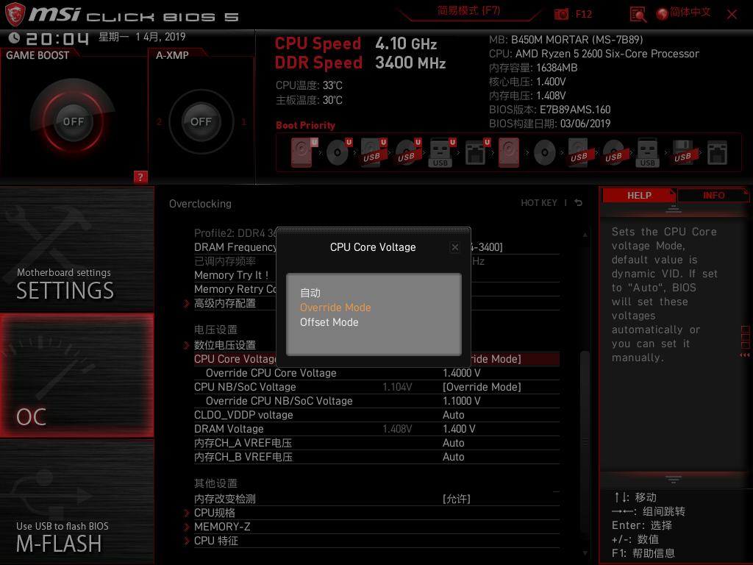This screenshot has width=753, height=565.
Task: Choose Offset Mode in the popup
Action: 329,322
